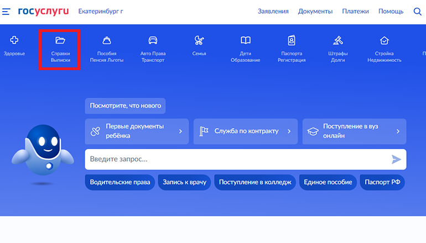Open the Здоровье health category icon
This screenshot has width=426, height=243.
[x=14, y=41]
